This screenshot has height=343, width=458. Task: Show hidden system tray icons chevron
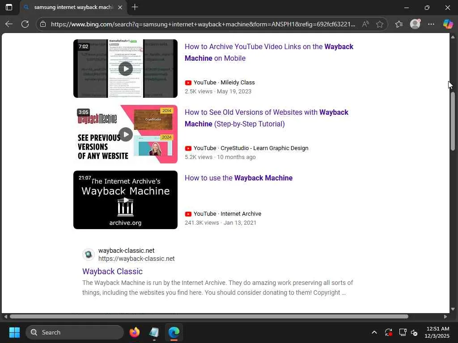pos(374,332)
